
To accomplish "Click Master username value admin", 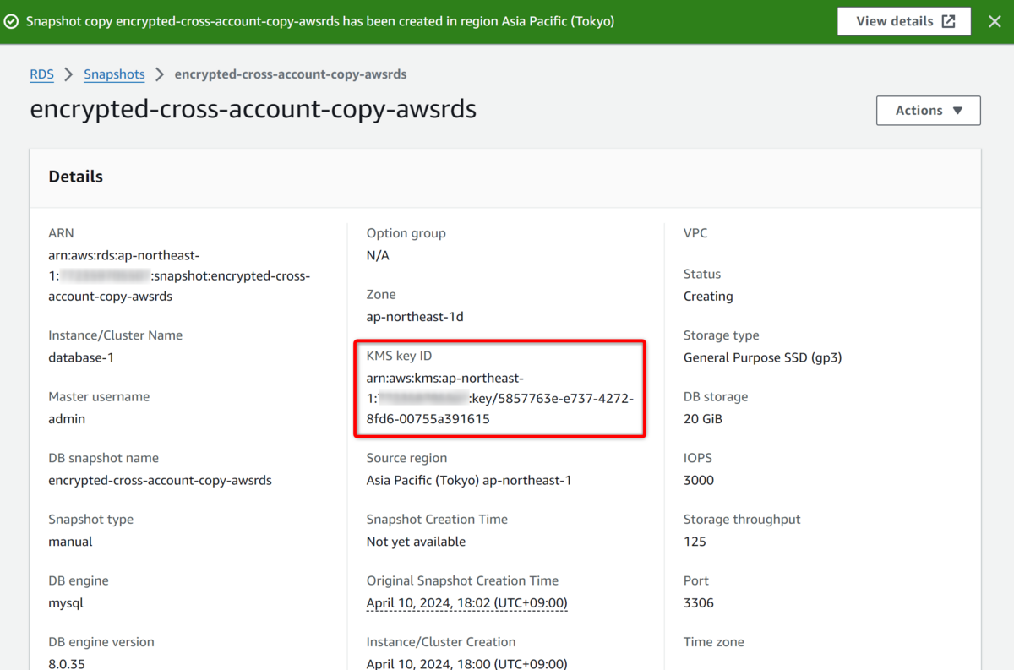I will tap(67, 419).
